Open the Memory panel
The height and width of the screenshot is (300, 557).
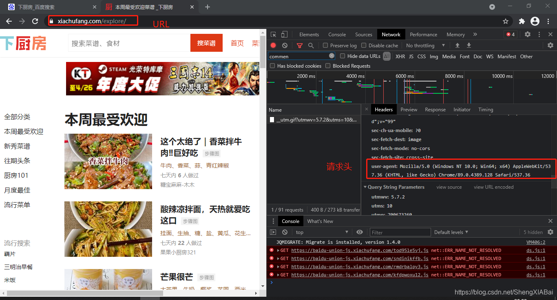point(455,35)
